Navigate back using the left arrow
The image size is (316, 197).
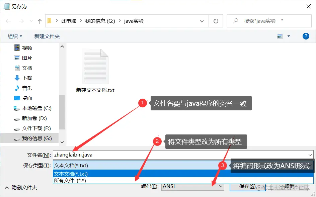[8, 20]
